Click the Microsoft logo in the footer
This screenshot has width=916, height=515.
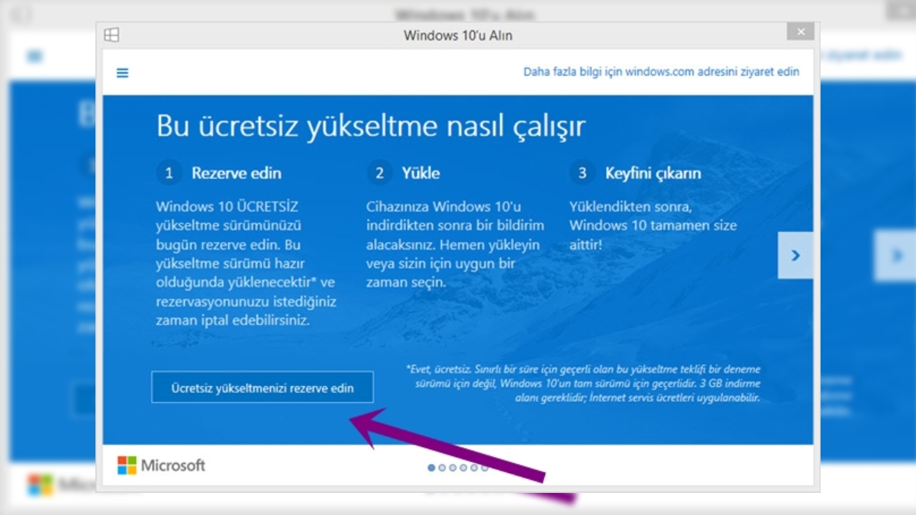[x=160, y=465]
